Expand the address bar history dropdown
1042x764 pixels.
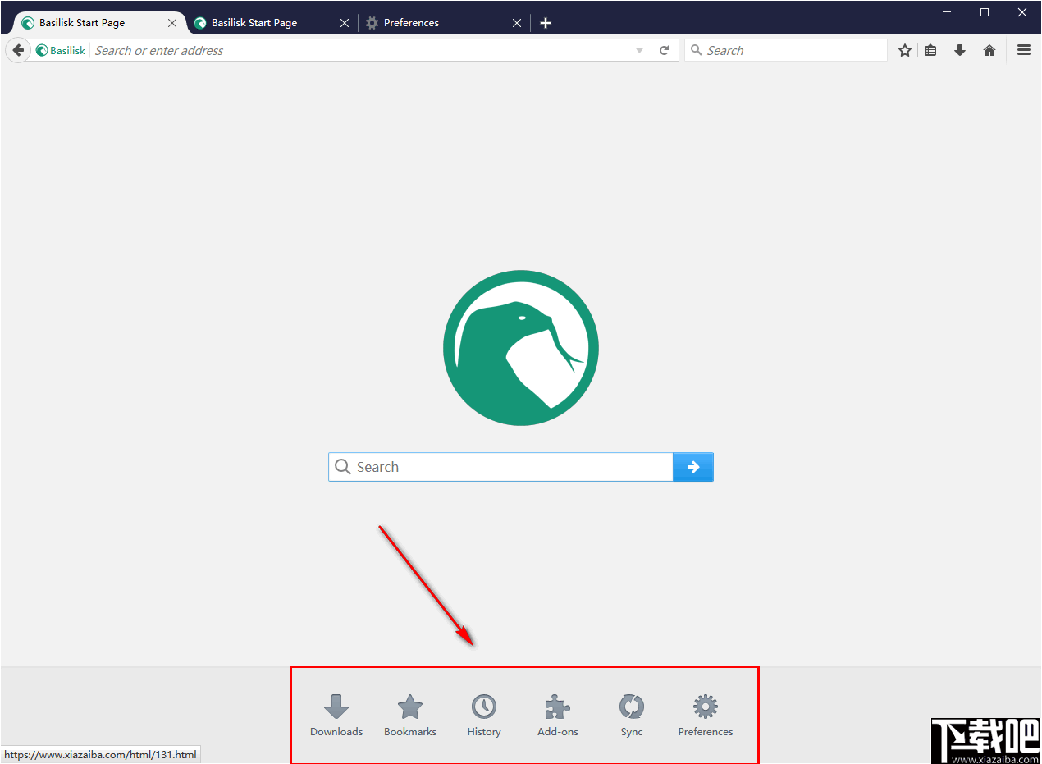pos(640,50)
